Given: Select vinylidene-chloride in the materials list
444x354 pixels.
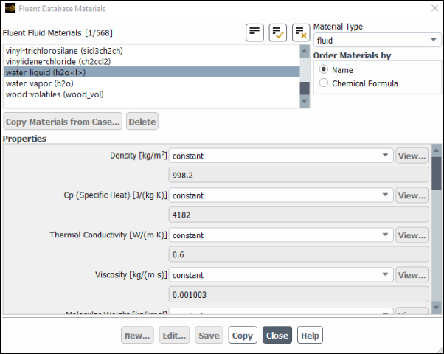Looking at the screenshot, I should tap(151, 61).
